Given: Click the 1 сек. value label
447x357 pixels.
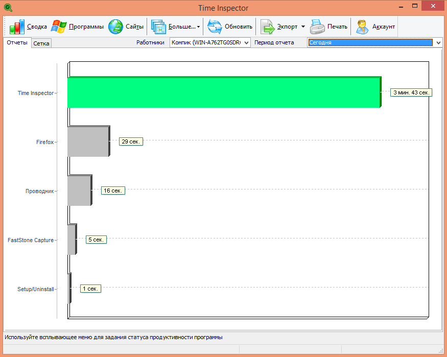Looking at the screenshot, I should [90, 289].
